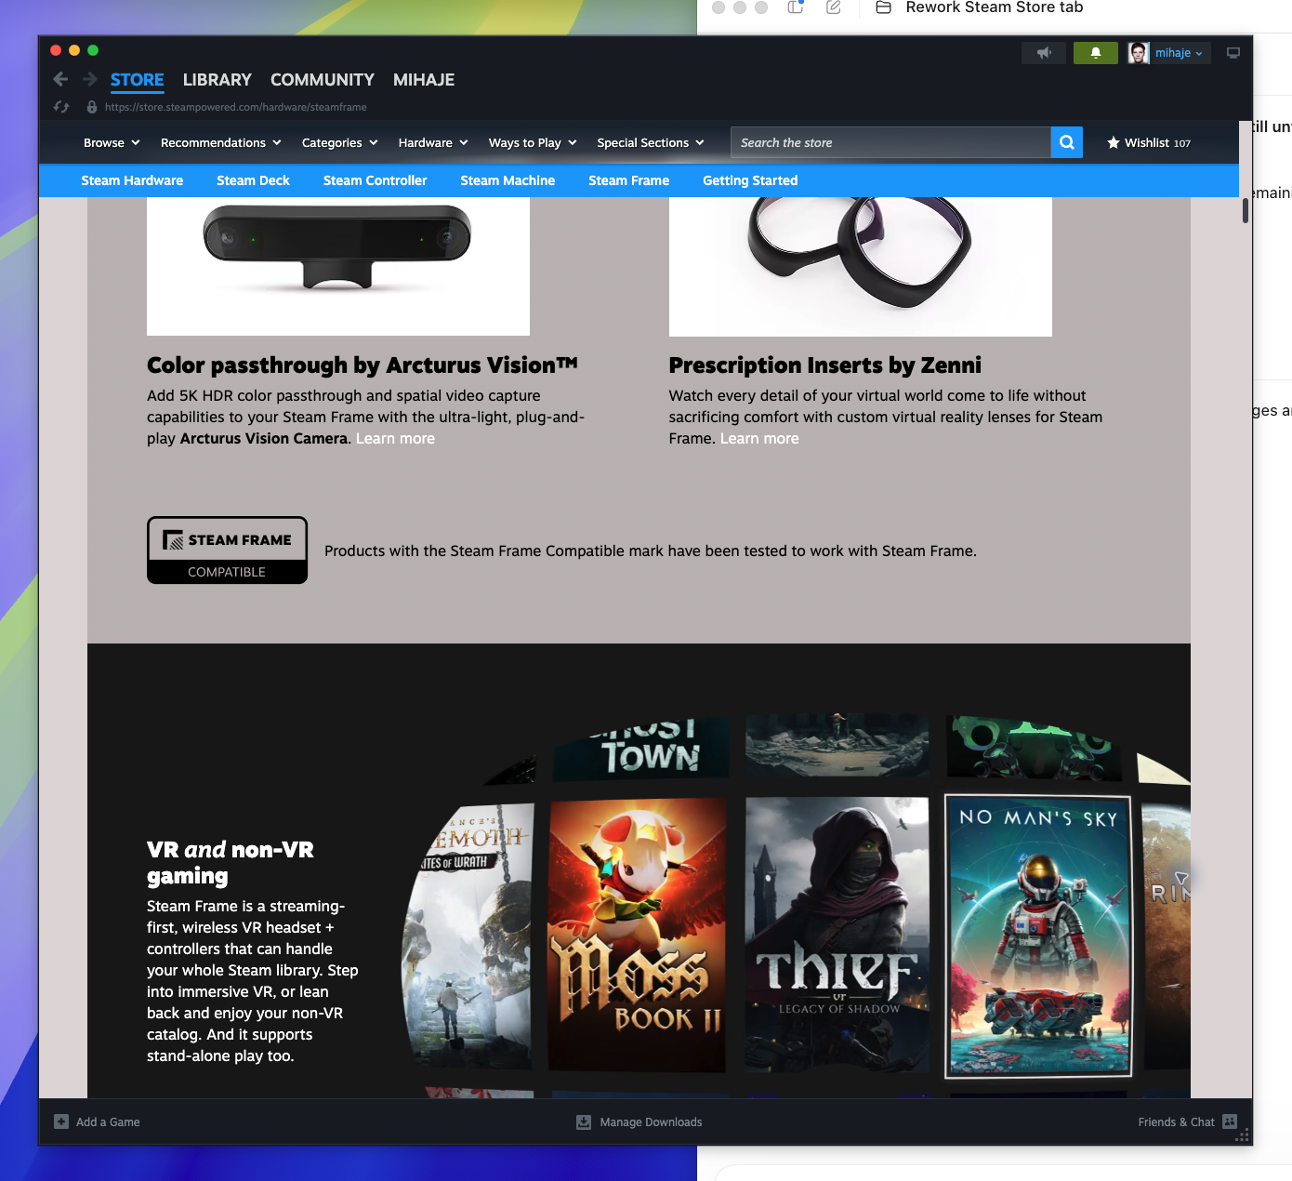Click the Thief Legacy of Shadow cover

pyautogui.click(x=837, y=935)
